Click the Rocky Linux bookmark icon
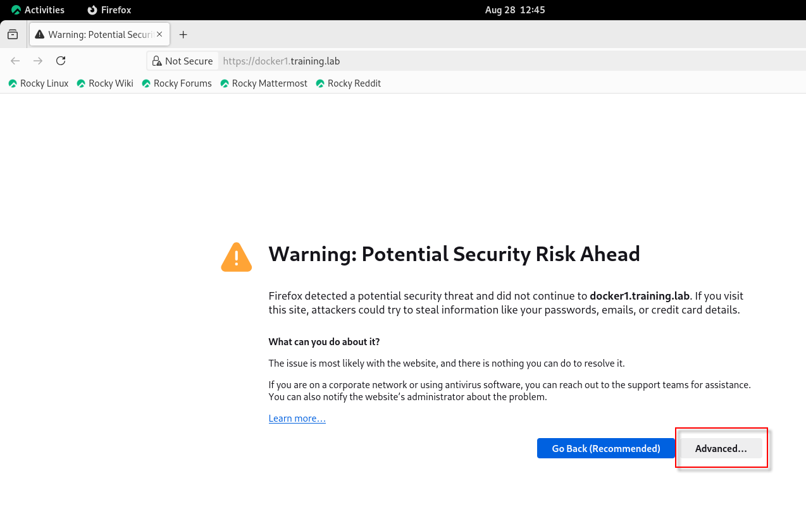The image size is (806, 507). (x=13, y=83)
